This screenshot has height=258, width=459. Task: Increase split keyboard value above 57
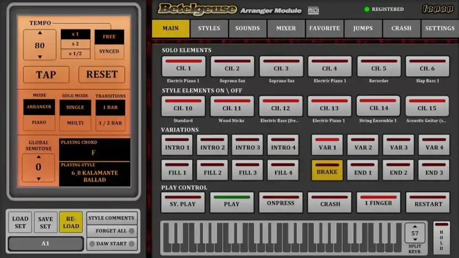pos(415,226)
